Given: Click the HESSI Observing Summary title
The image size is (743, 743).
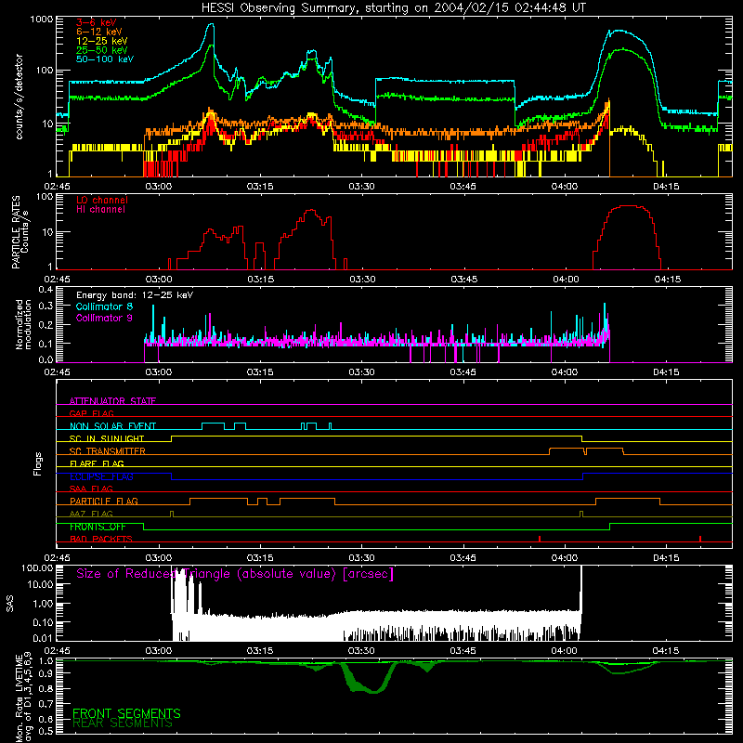Looking at the screenshot, I should (x=394, y=8).
